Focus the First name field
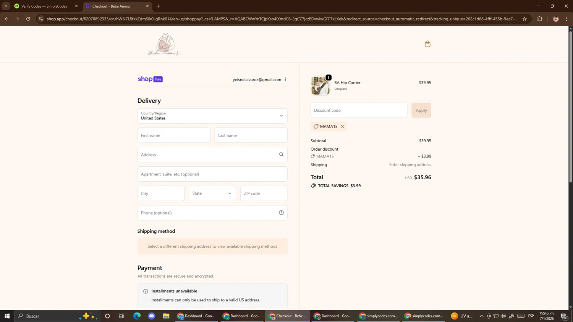Image resolution: width=573 pixels, height=322 pixels. coord(174,135)
